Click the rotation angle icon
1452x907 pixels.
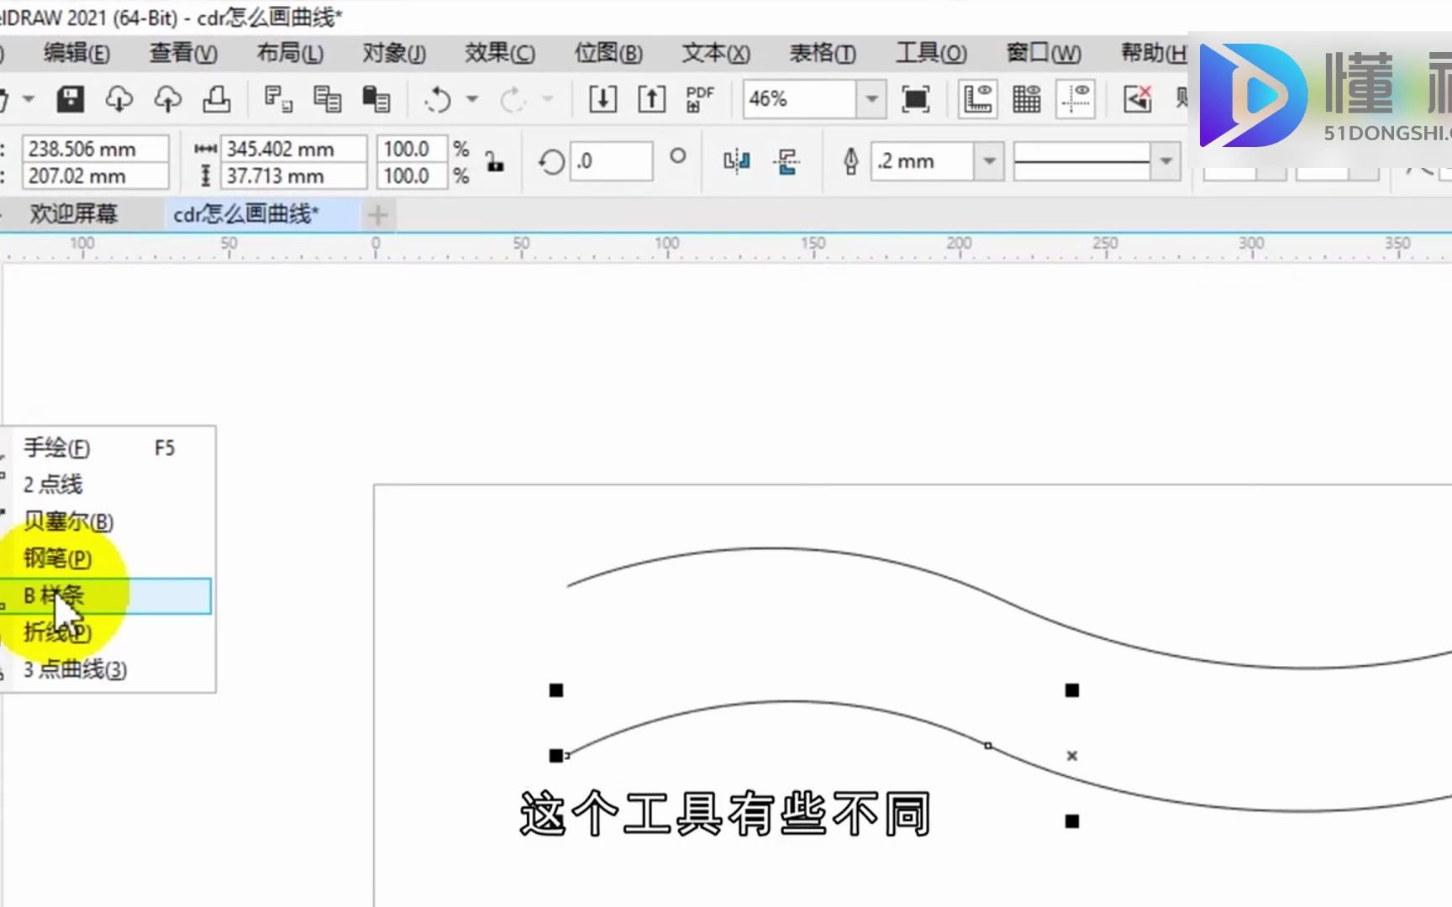tap(551, 161)
